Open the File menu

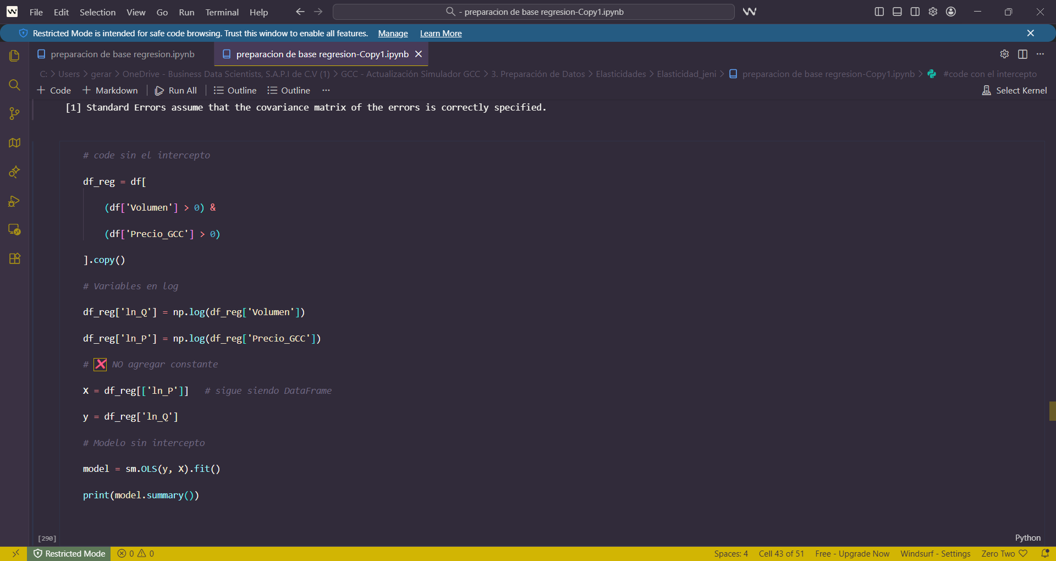[x=36, y=12]
